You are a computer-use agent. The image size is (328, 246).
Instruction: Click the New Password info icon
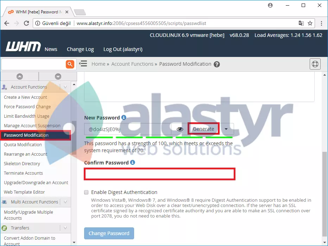click(x=124, y=118)
